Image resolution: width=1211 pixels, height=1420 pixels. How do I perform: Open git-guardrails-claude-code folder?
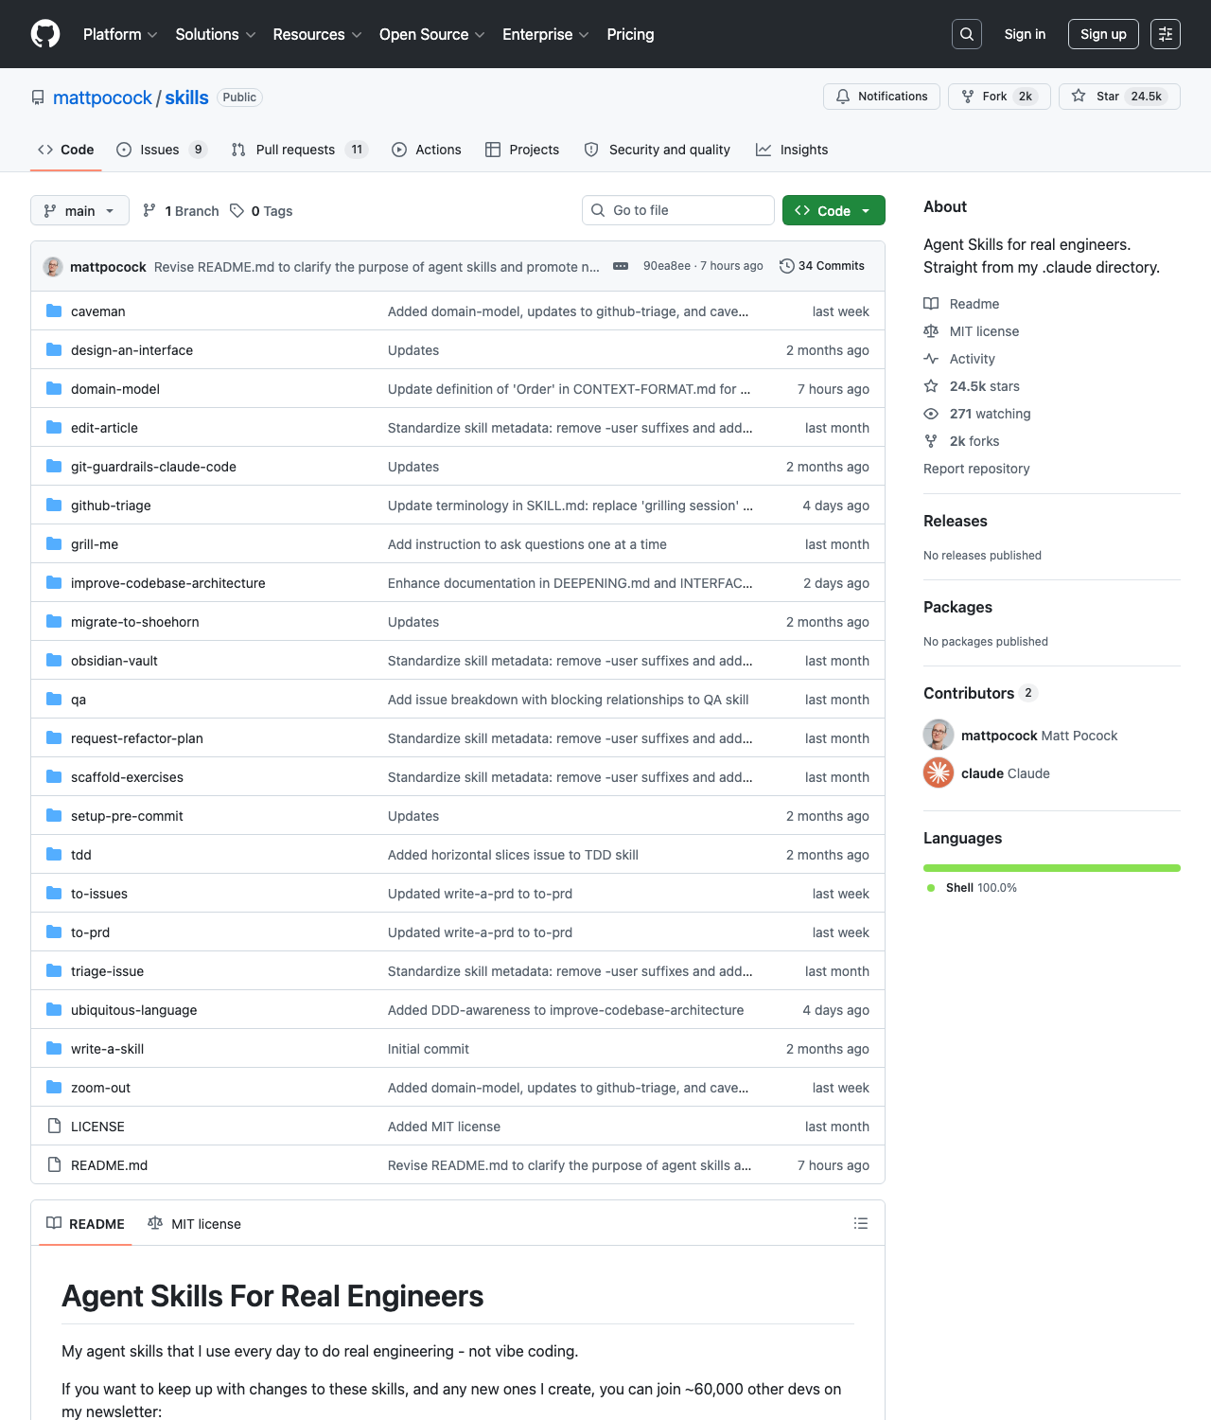tap(153, 467)
